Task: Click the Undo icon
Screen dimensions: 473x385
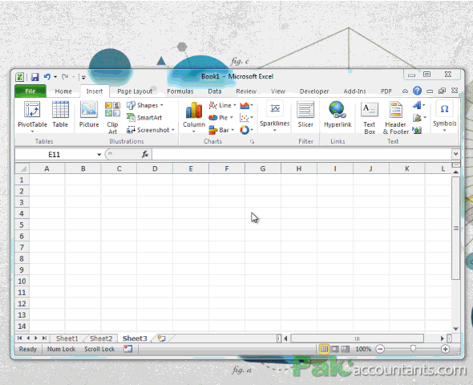Action: (47, 77)
